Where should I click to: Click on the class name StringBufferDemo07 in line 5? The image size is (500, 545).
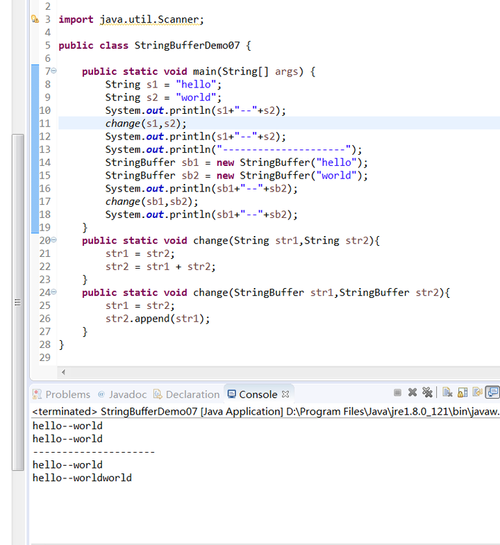pos(187,46)
